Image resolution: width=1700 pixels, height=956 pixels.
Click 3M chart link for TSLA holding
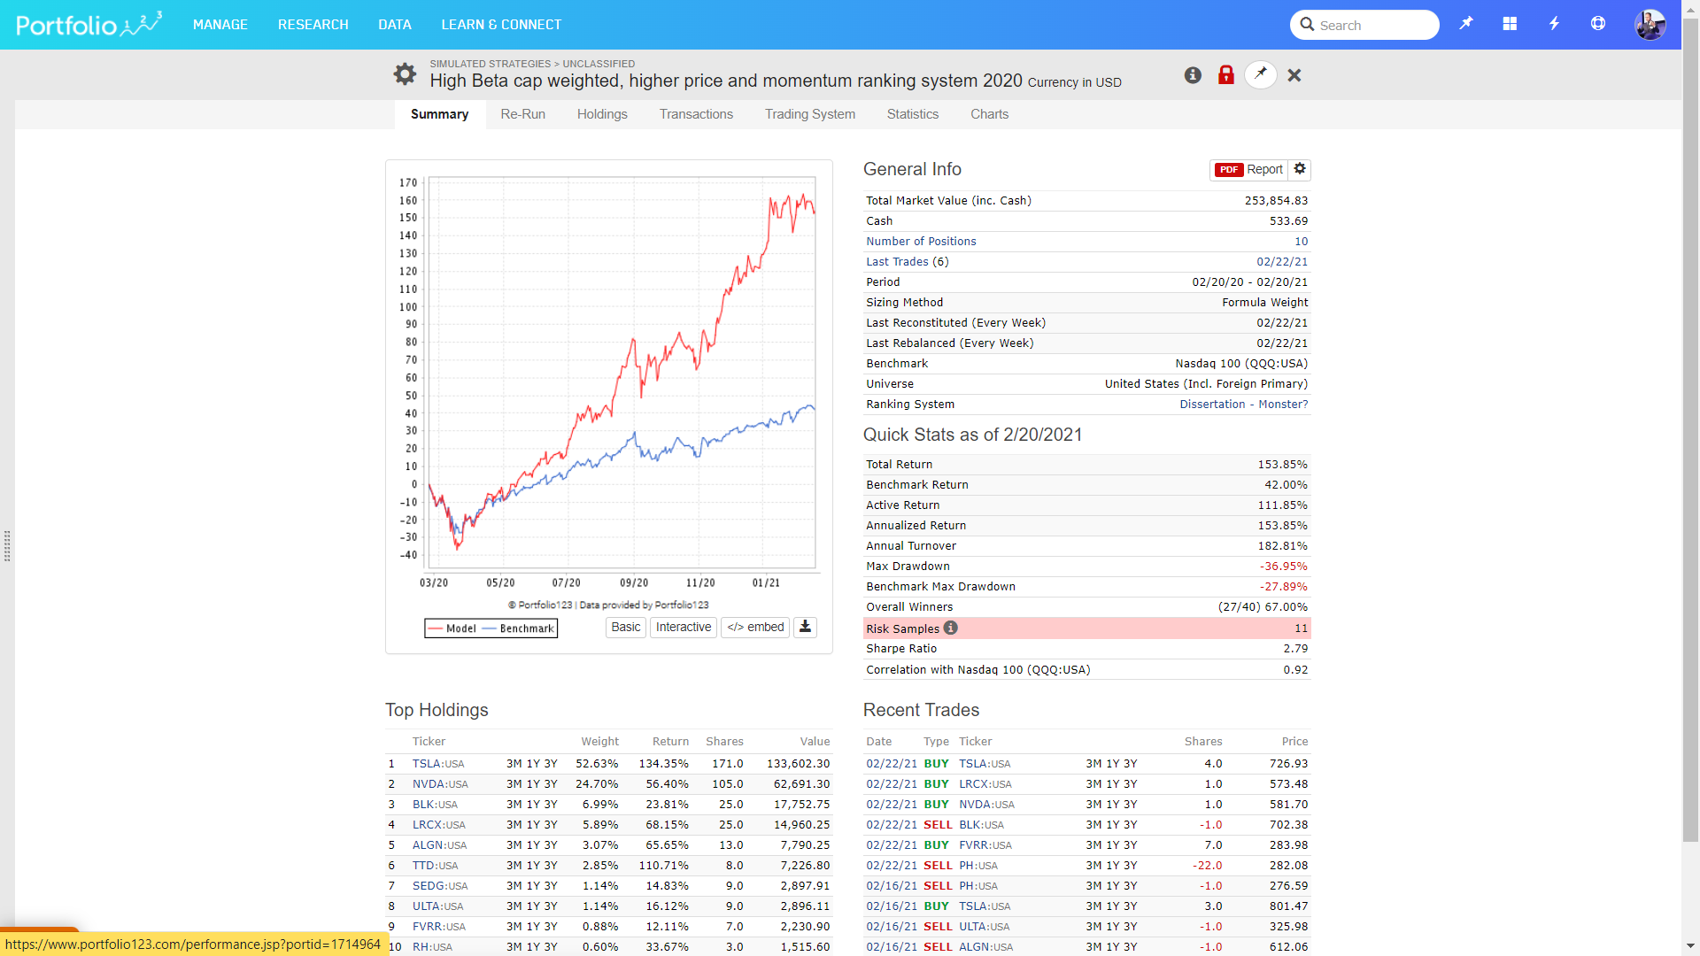coord(514,763)
